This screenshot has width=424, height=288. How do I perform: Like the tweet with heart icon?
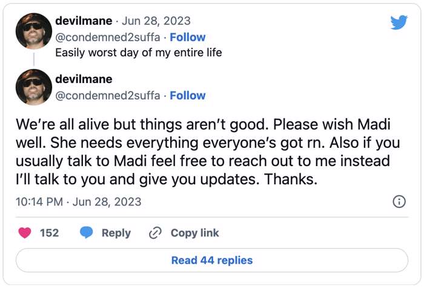[25, 233]
